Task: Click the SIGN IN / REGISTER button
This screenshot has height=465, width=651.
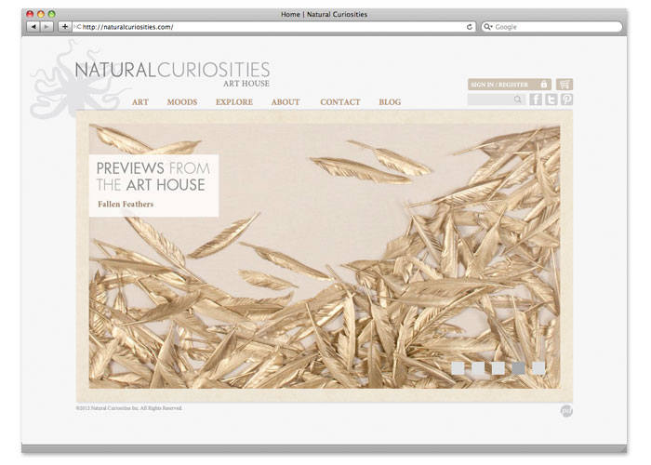Action: pos(499,85)
